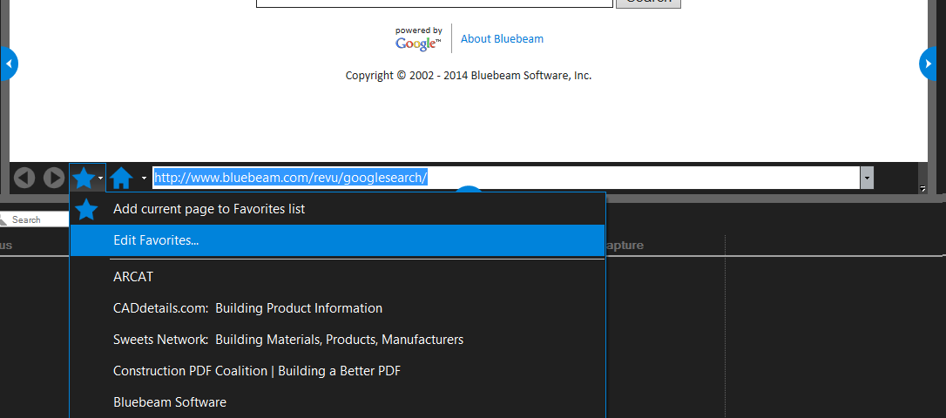Go back with the browser back arrow

[x=24, y=178]
